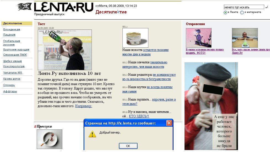This screenshot has width=270, height=152.
Task: Click the man in beret banner photo
Action: tap(211, 106)
